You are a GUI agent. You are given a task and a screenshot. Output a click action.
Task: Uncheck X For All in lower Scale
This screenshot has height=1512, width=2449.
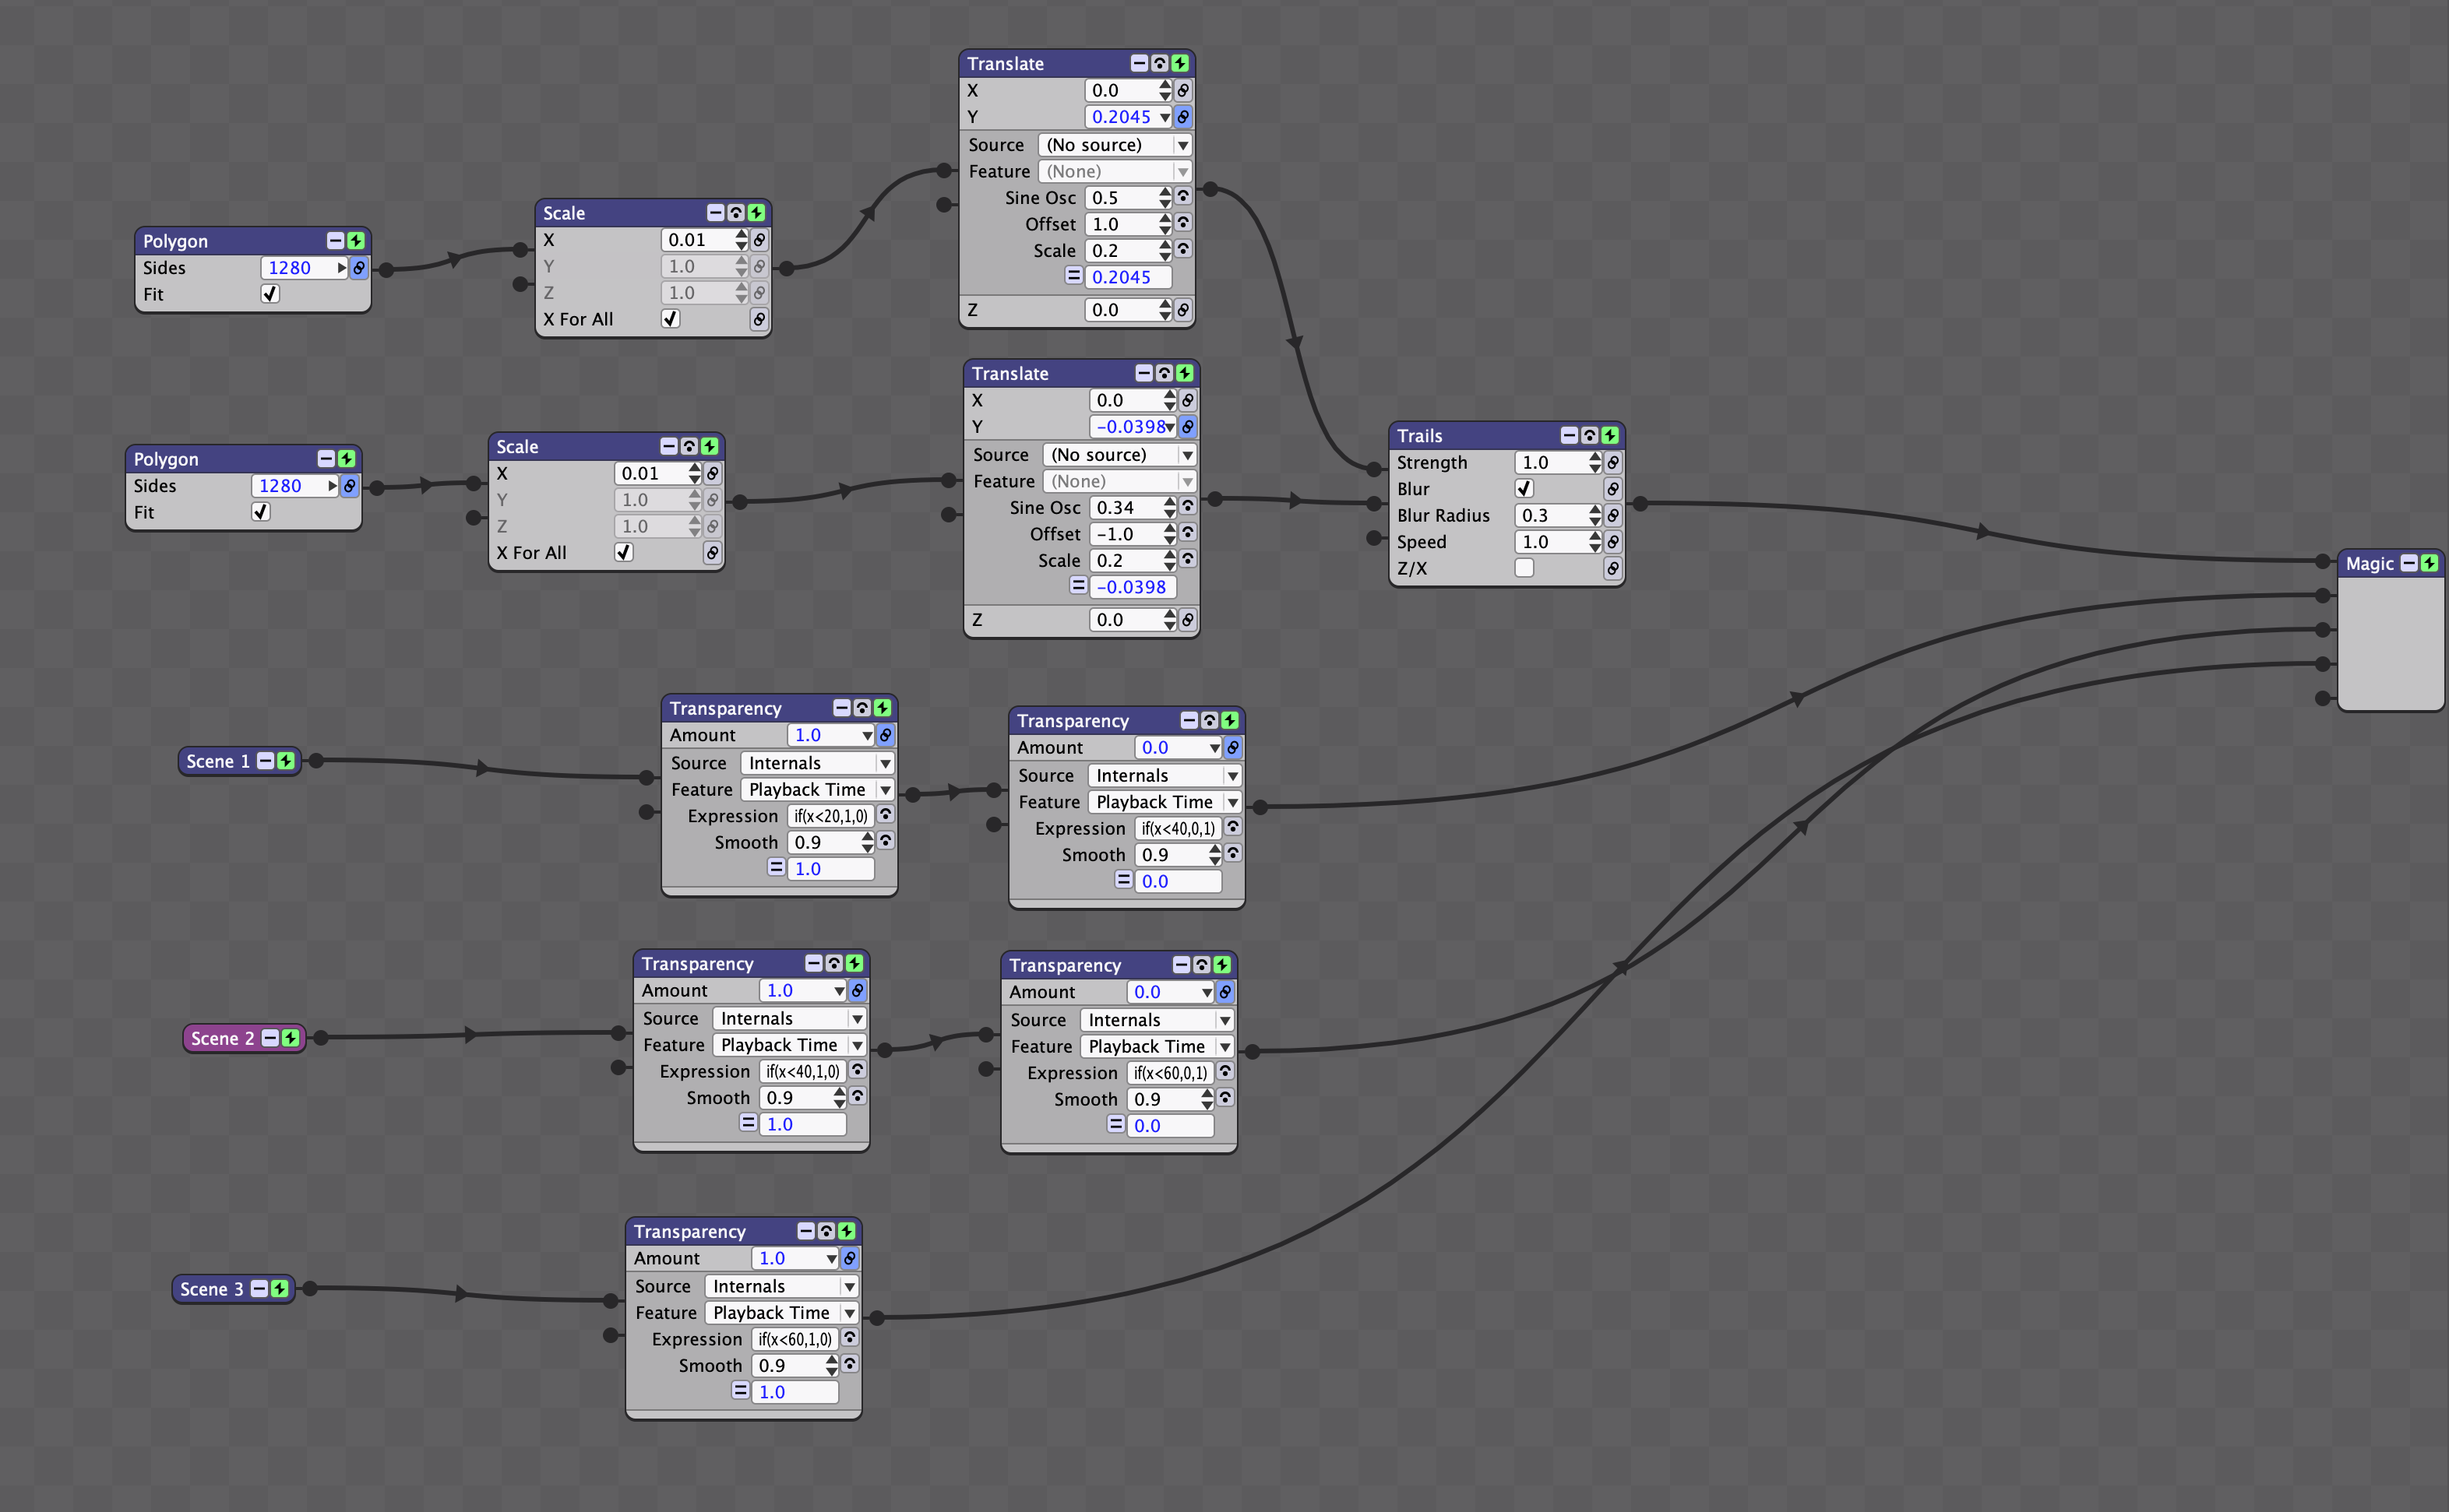624,552
